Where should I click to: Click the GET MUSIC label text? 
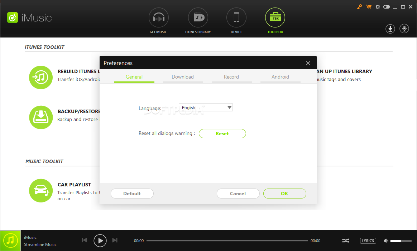(x=158, y=32)
